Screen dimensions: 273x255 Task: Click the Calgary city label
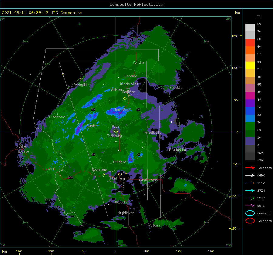(x=118, y=178)
